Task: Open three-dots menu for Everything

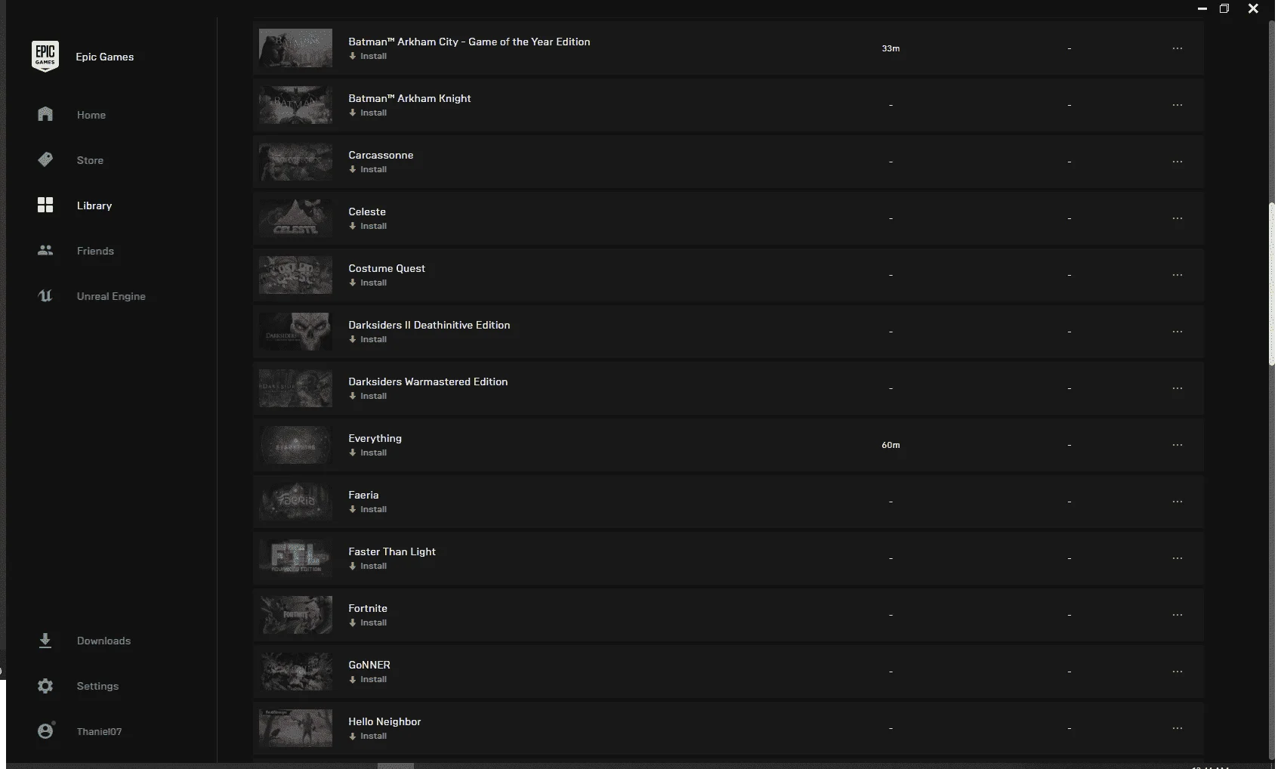Action: tap(1178, 445)
